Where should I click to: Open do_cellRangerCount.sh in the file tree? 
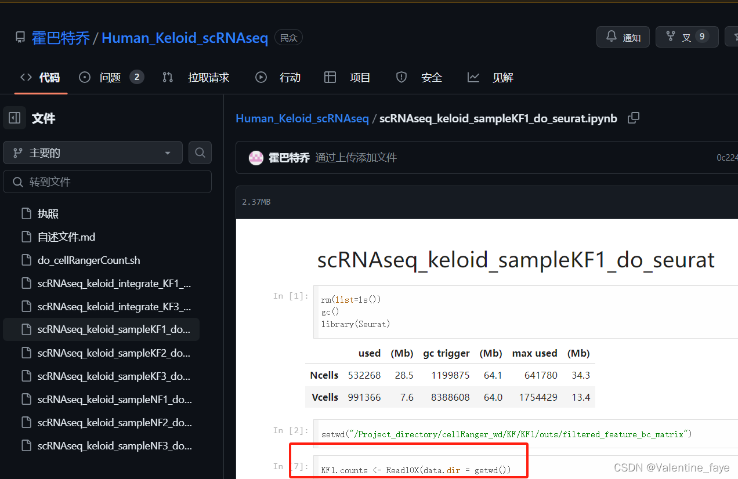tap(88, 260)
